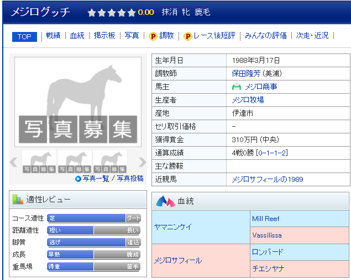This screenshot has width=351, height=280.
Task: Click the earnings value 310万円 (中央)
Action: click(255, 140)
